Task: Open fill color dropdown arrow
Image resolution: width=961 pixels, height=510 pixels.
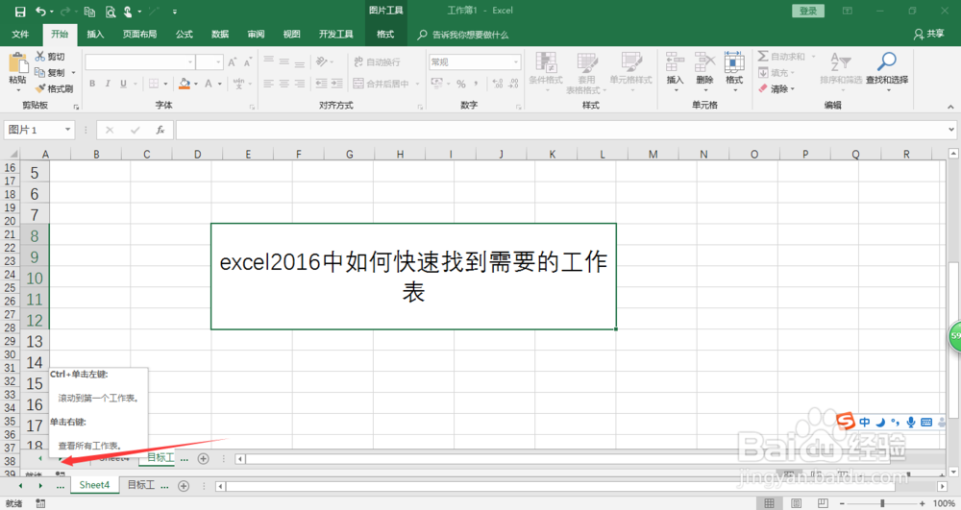Action: (196, 84)
